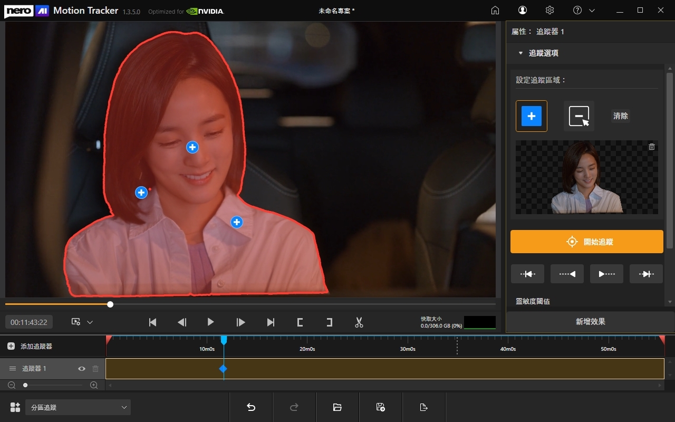Set the mark-in bracket point
This screenshot has width=675, height=422.
[x=300, y=322]
